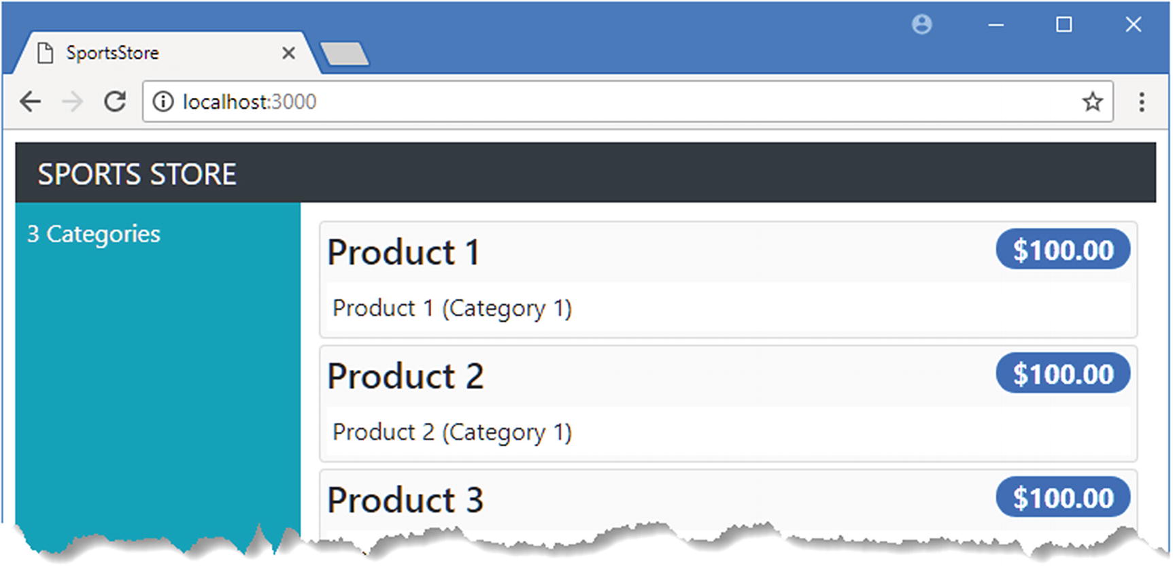The image size is (1173, 570).
Task: Maximize the browser window
Action: click(1064, 25)
